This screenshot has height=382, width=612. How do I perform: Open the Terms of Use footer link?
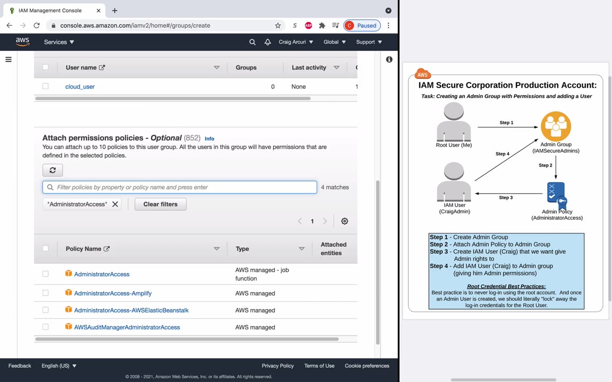click(319, 366)
